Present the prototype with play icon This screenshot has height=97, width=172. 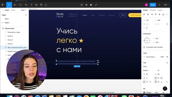pos(160,5)
